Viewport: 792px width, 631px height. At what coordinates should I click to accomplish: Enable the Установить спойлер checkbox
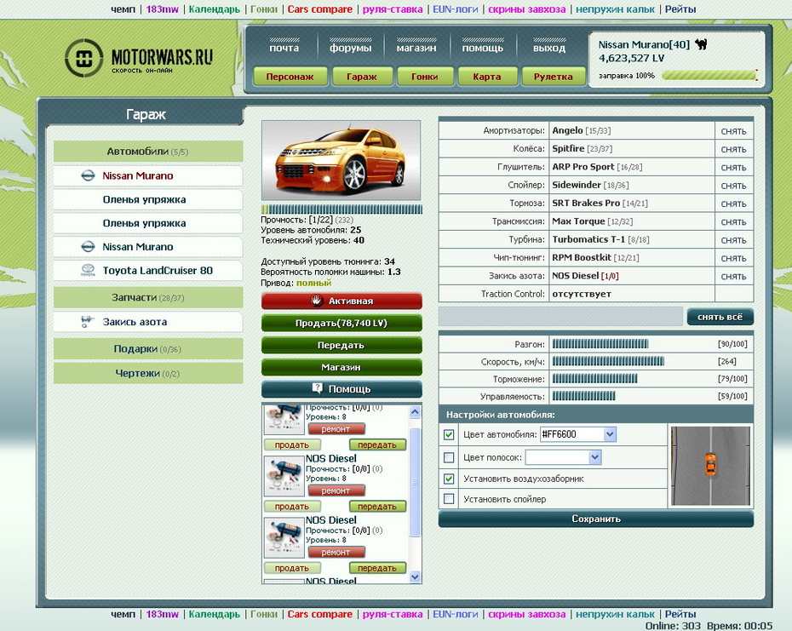click(449, 499)
